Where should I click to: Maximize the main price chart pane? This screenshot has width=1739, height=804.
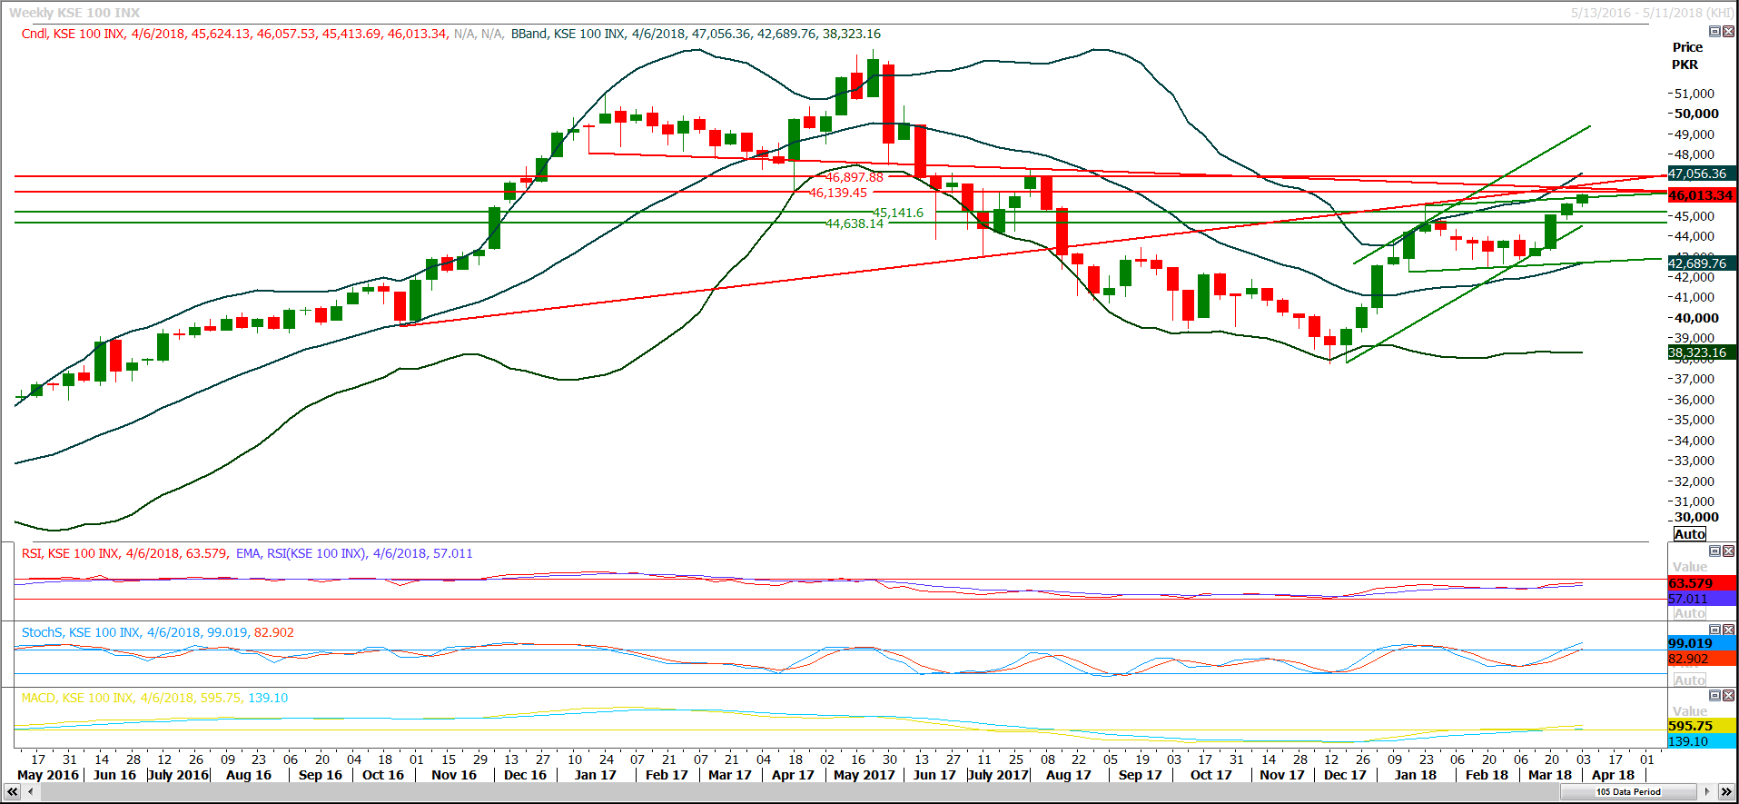[1714, 32]
